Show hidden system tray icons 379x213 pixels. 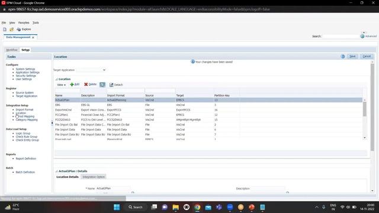point(316,207)
